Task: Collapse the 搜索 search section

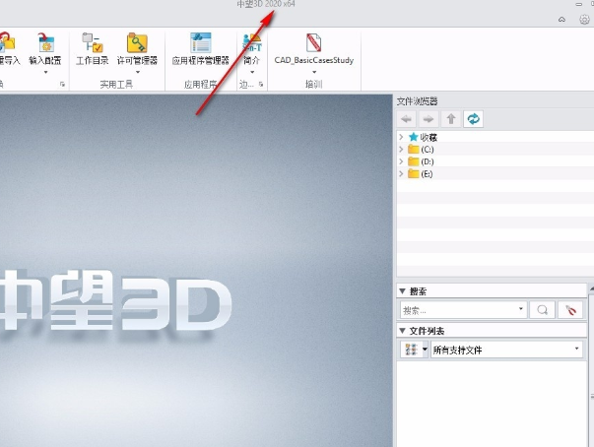Action: tap(402, 291)
